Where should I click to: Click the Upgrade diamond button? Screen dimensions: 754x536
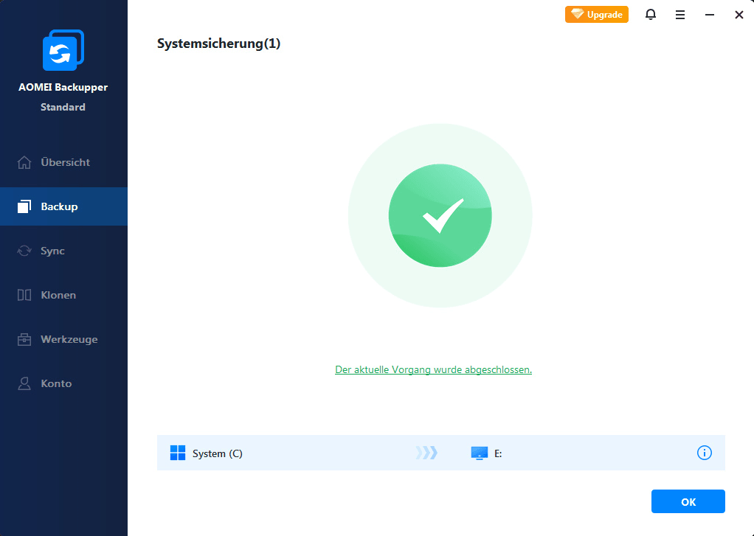[597, 15]
